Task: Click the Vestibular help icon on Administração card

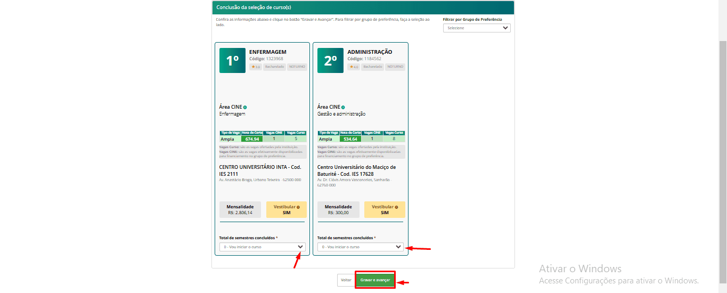Action: [396, 207]
